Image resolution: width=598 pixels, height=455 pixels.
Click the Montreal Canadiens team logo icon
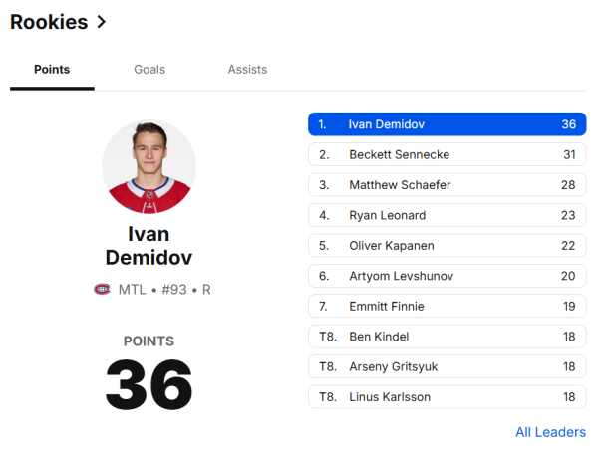point(101,290)
